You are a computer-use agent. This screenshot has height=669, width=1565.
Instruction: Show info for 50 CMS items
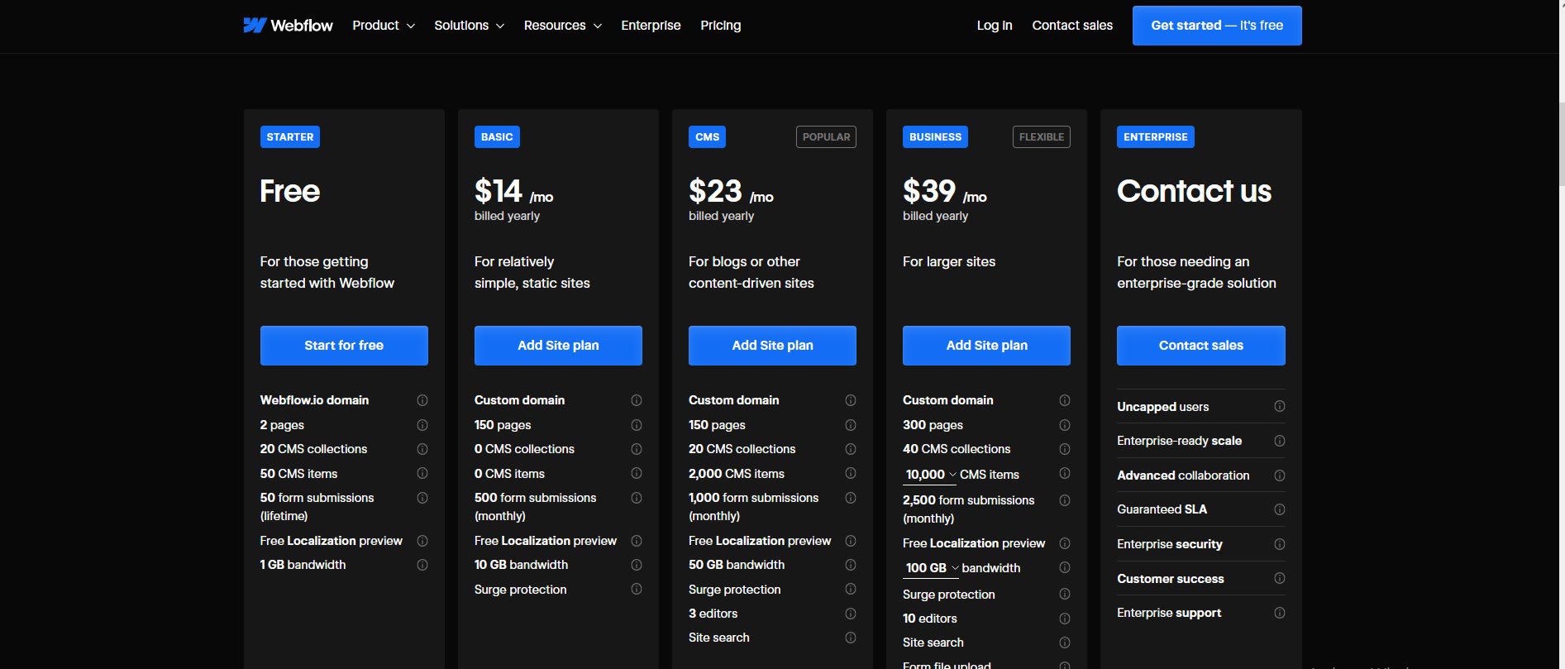tap(422, 474)
